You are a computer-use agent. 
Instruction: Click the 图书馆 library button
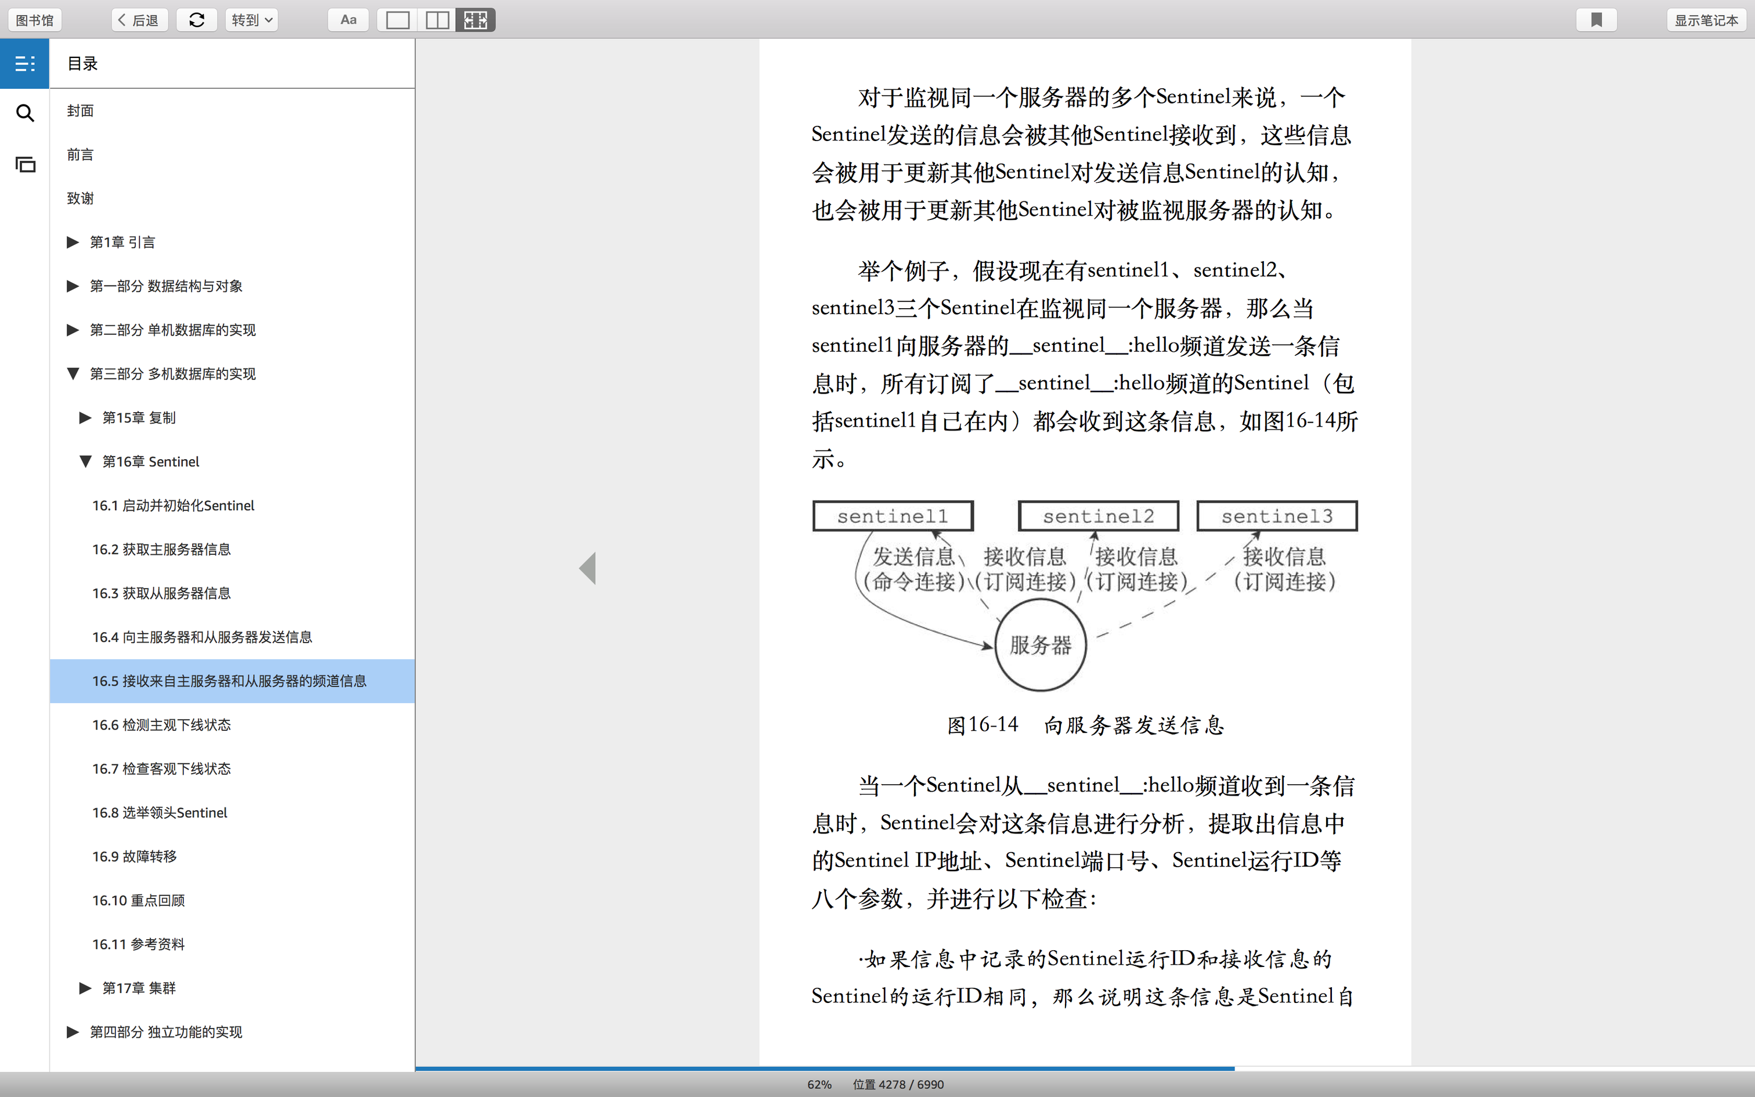pos(35,20)
